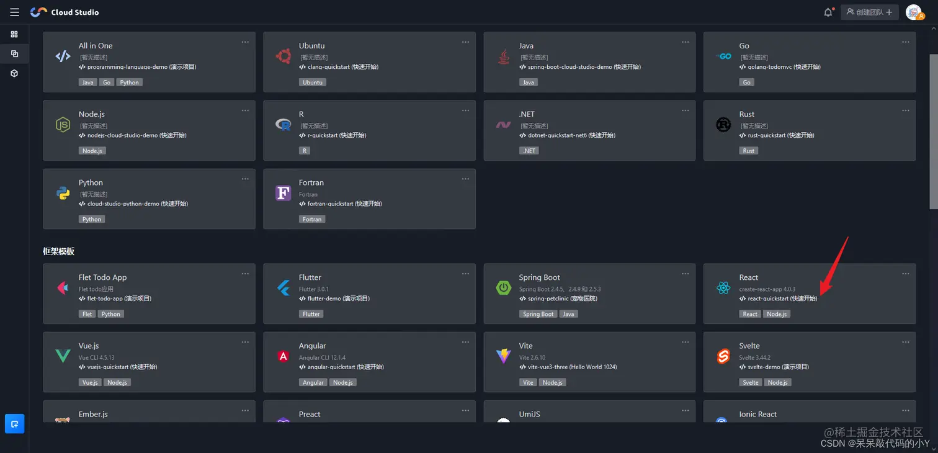
Task: Open the Svelte card ellipsis menu
Action: 906,342
